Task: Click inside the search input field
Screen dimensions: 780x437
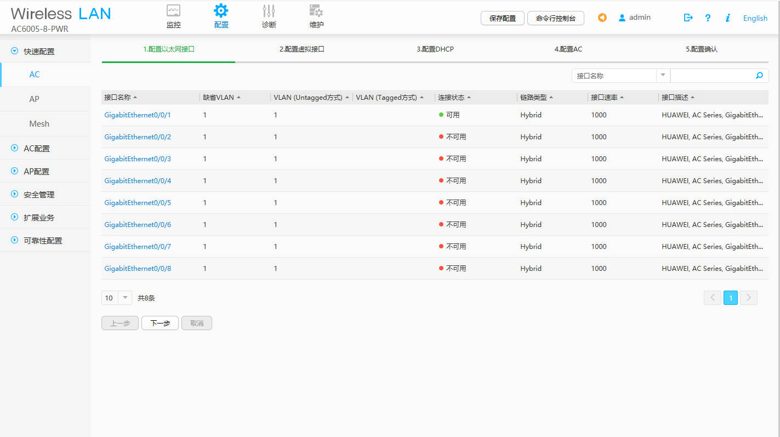Action: coord(713,75)
